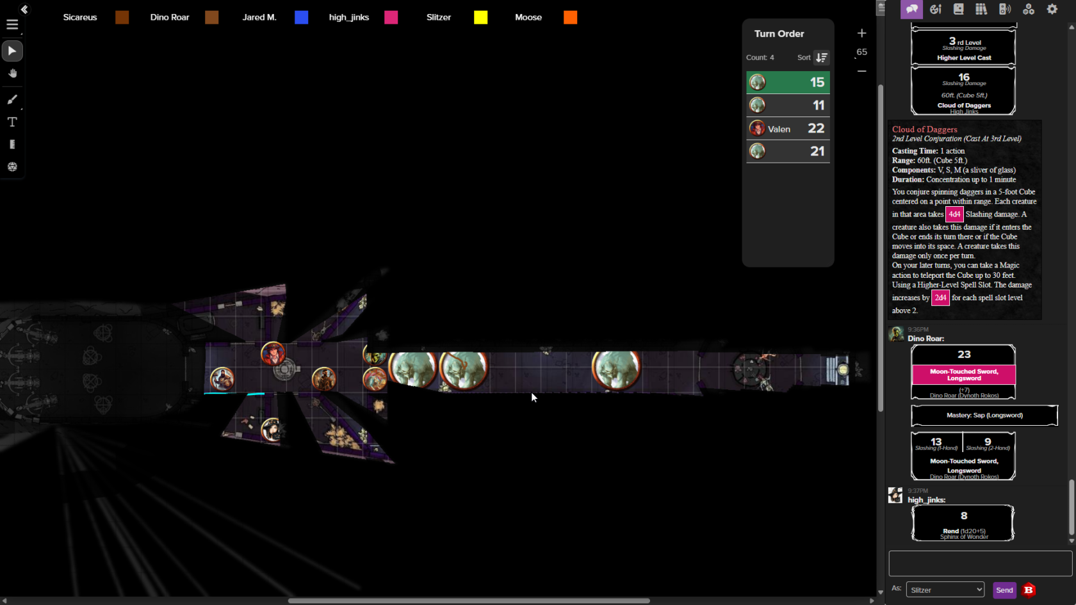Zoom out with the minus icon

(x=861, y=71)
